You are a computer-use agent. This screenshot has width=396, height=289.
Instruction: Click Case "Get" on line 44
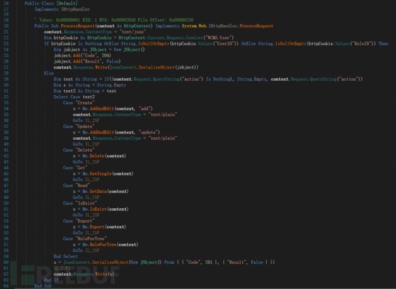coord(75,168)
